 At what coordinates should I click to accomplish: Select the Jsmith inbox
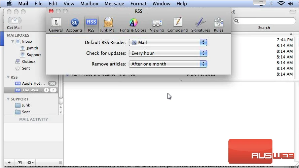[x=32, y=48]
